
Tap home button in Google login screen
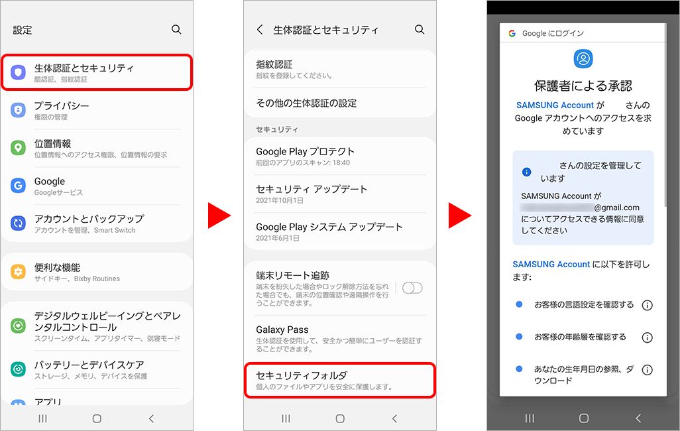tap(584, 418)
